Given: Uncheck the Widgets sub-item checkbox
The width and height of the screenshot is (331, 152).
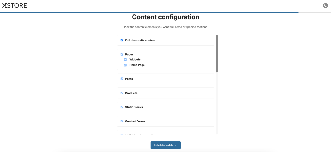Looking at the screenshot, I should tap(126, 59).
